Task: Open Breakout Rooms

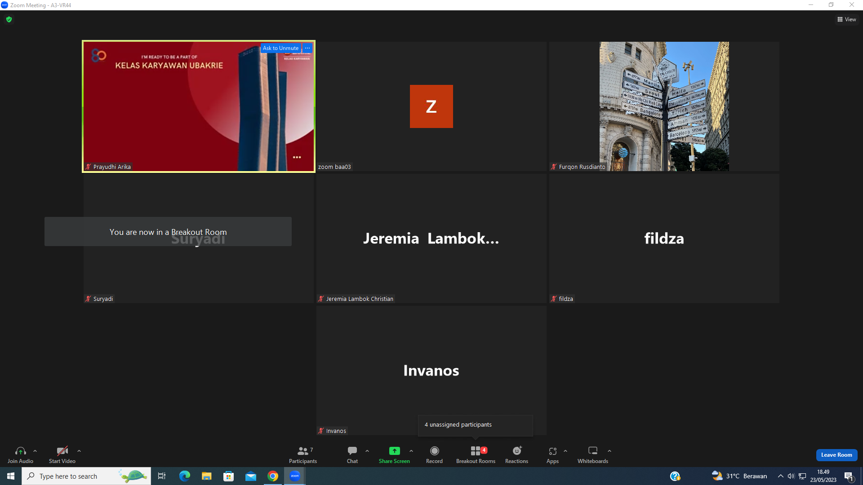Action: [476, 454]
